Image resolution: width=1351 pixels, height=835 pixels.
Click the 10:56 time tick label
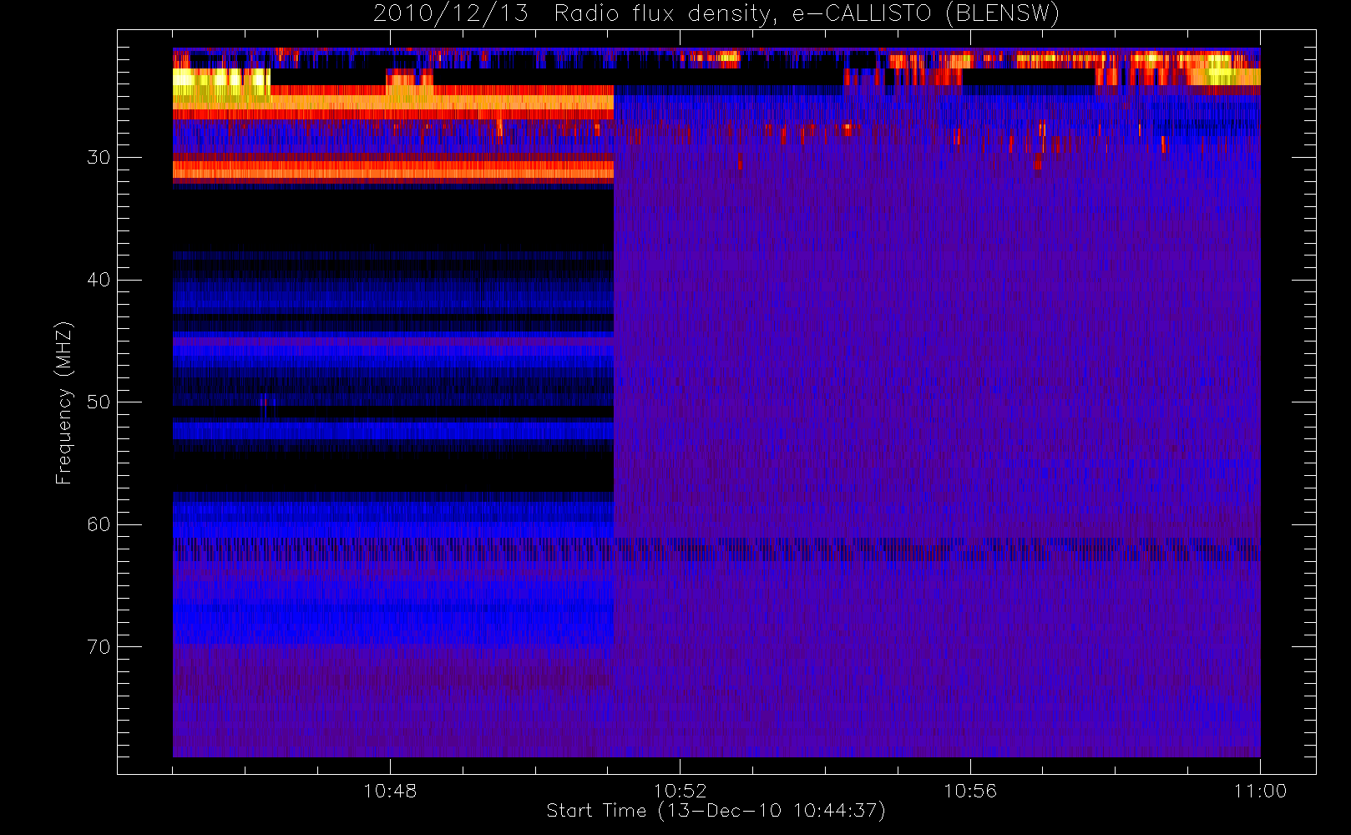[x=970, y=791]
